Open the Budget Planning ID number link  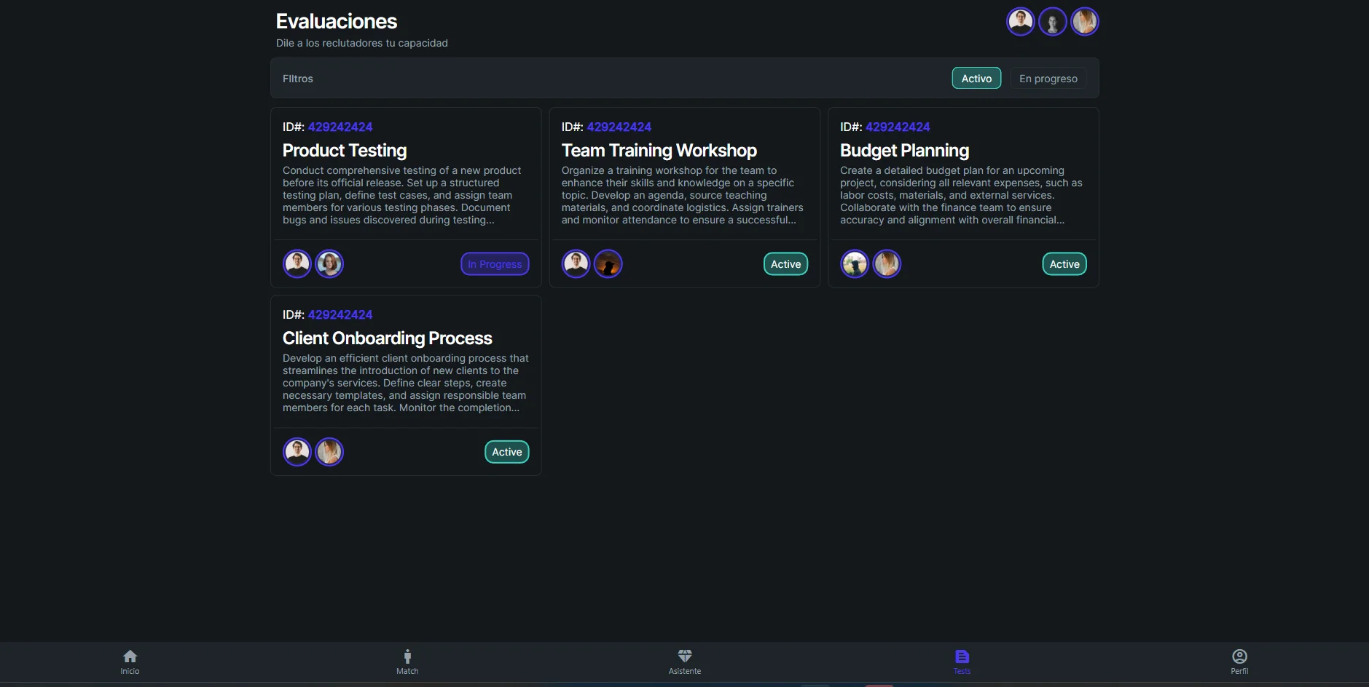(x=898, y=127)
